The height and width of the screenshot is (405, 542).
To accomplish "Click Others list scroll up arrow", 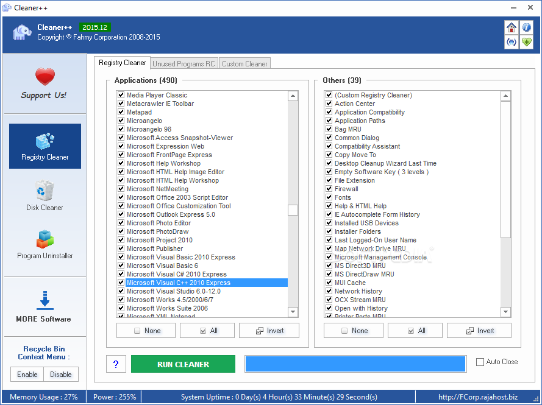I will click(505, 96).
